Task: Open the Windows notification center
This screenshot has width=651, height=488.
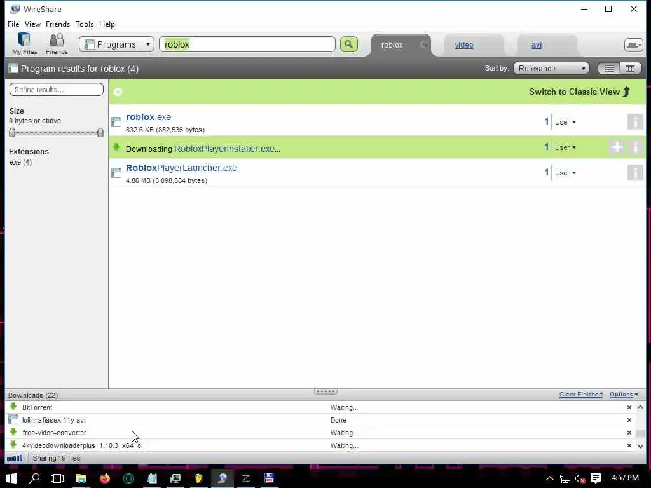Action: click(596, 478)
